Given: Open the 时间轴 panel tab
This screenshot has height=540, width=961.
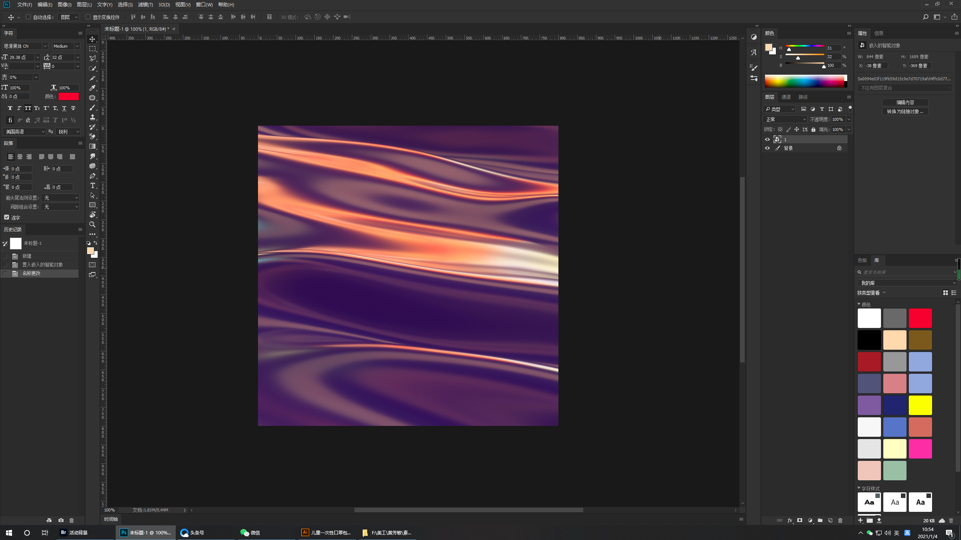Looking at the screenshot, I should 111,519.
